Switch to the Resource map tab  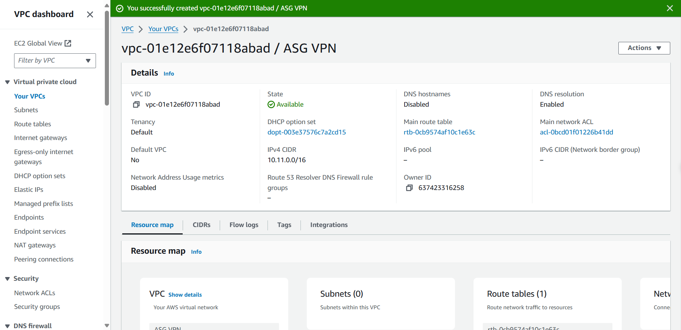point(152,225)
